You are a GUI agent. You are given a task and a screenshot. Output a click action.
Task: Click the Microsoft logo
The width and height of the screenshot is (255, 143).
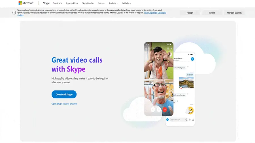(26, 3)
